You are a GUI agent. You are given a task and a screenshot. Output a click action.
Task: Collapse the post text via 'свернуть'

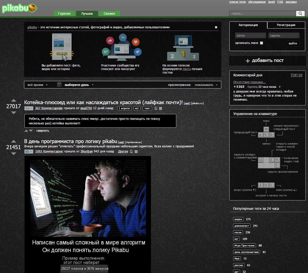(43, 131)
